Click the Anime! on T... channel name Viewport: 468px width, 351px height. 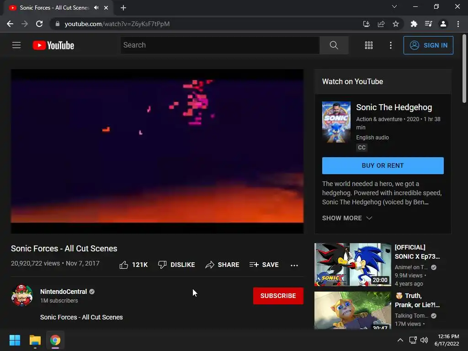[411, 267]
